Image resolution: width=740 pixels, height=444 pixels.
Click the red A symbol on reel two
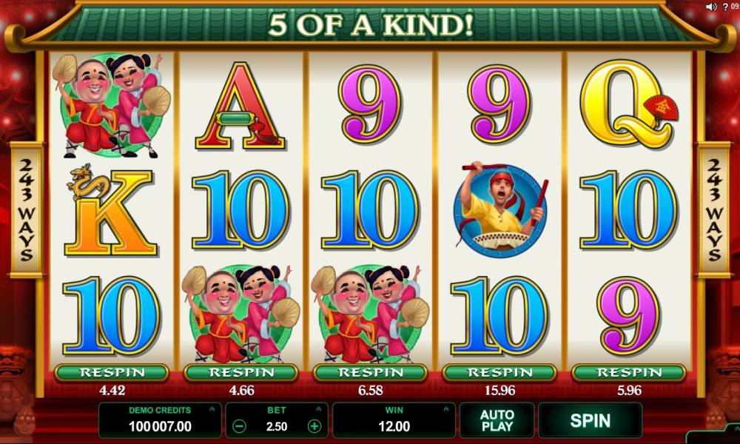(240, 106)
